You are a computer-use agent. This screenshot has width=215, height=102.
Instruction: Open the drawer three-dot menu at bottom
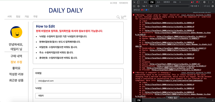click(134, 100)
